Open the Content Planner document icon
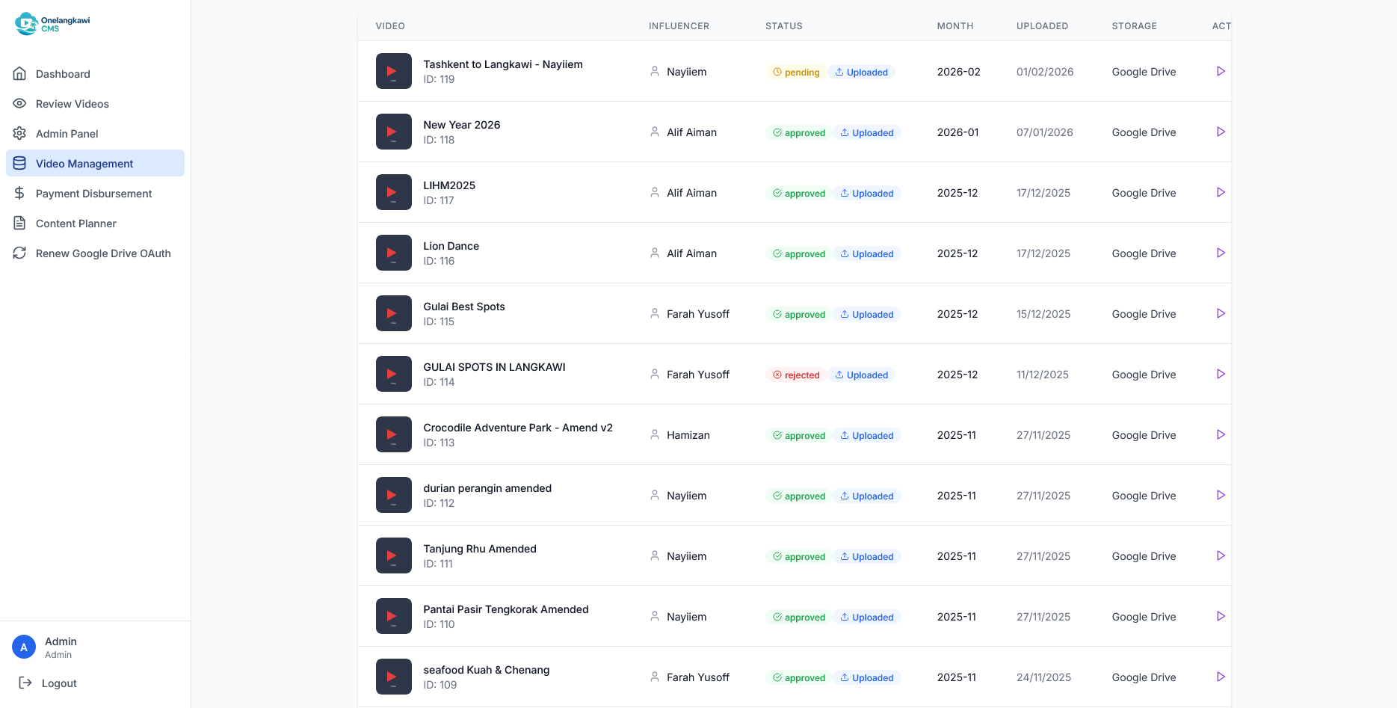Image resolution: width=1397 pixels, height=708 pixels. click(20, 223)
